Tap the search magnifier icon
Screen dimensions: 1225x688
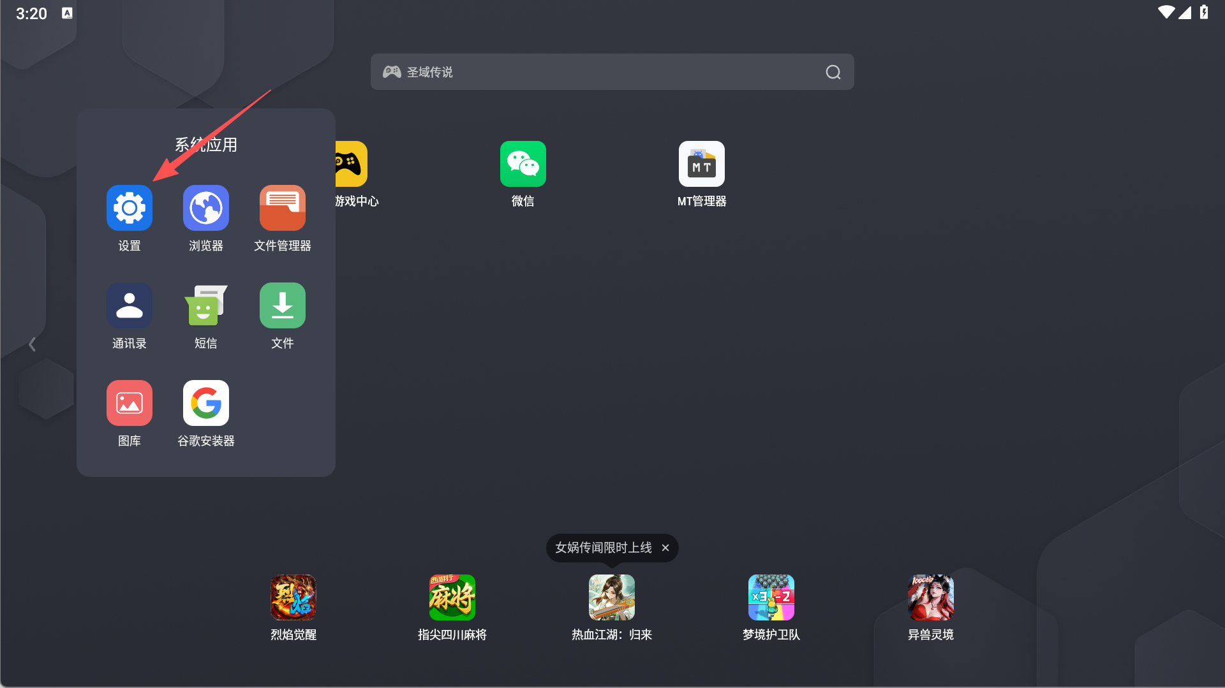tap(832, 71)
